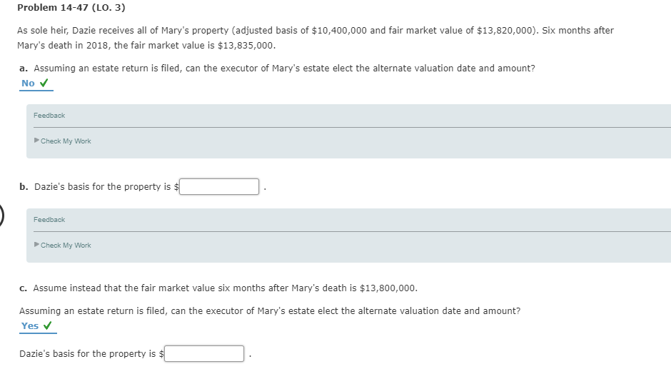The height and width of the screenshot is (369, 671).
Task: Open the No answer dropdown in part a
Action: click(x=29, y=84)
